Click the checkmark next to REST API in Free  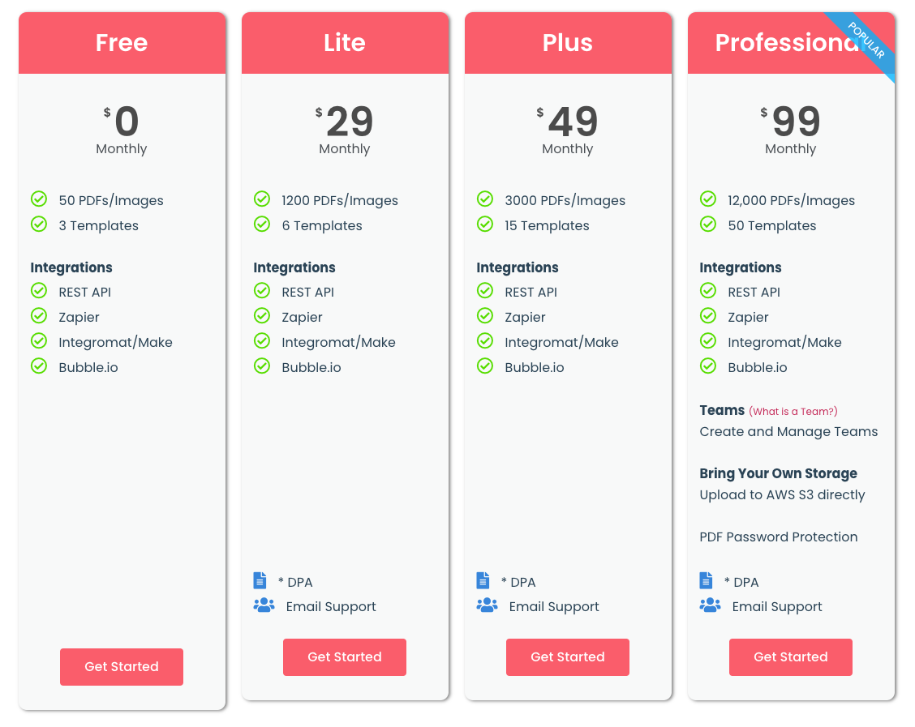coord(38,290)
